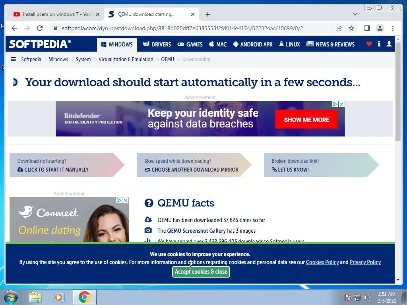Open the Chrome profile avatar
Screen dimensions: 407x305
click(x=380, y=28)
